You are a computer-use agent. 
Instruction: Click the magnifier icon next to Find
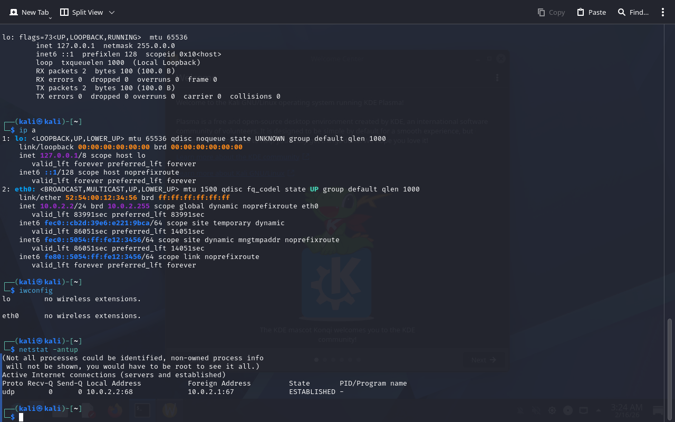[x=622, y=12]
